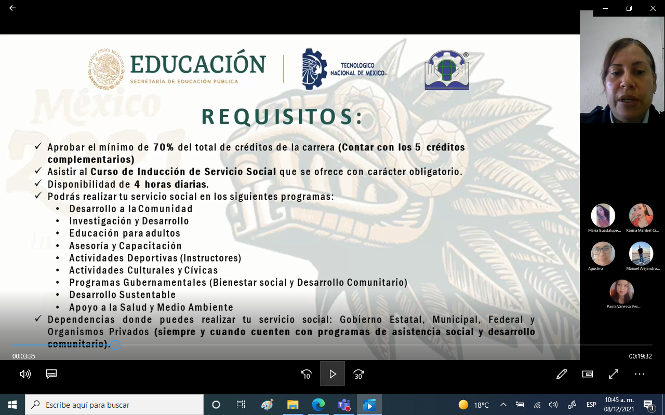665x415 pixels.
Task: Open the edit pencil tool
Action: coord(561,374)
